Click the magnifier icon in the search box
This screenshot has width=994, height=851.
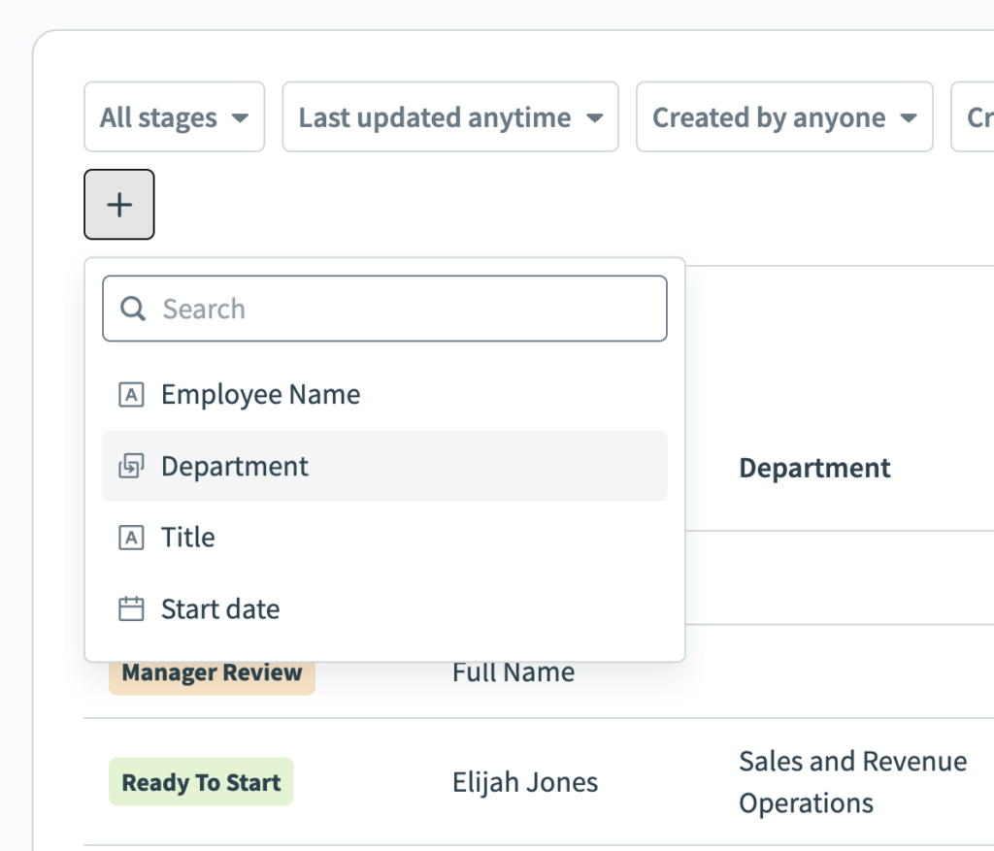click(x=132, y=309)
